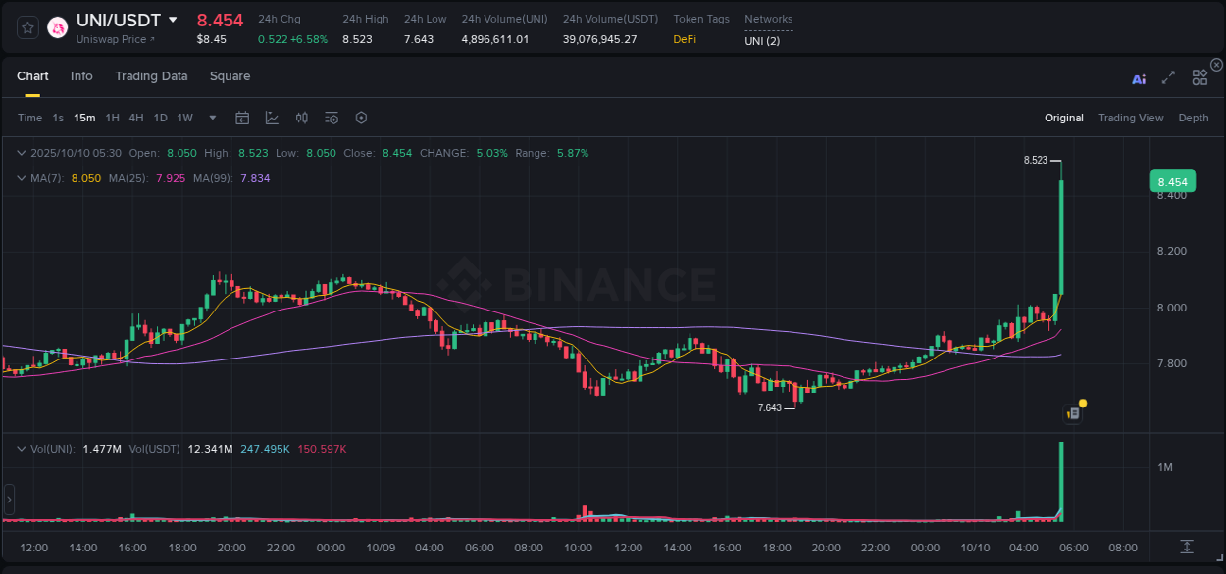This screenshot has width=1226, height=574.
Task: Change chart style via the line-chart icon
Action: 272,118
